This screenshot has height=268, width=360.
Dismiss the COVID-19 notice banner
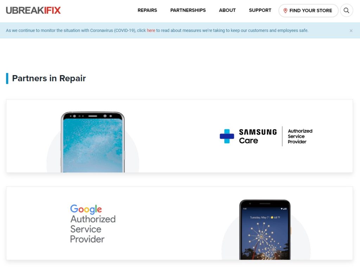(x=351, y=31)
